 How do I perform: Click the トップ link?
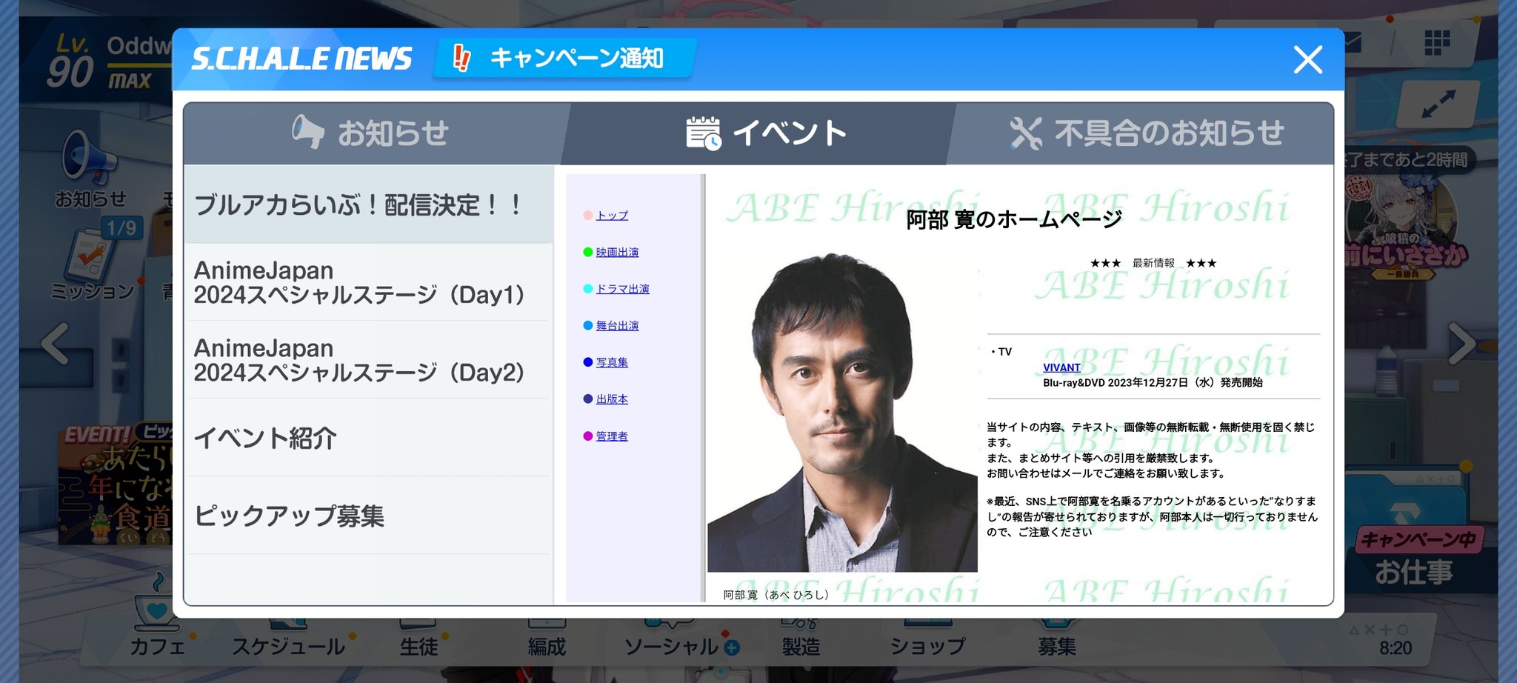tap(612, 216)
